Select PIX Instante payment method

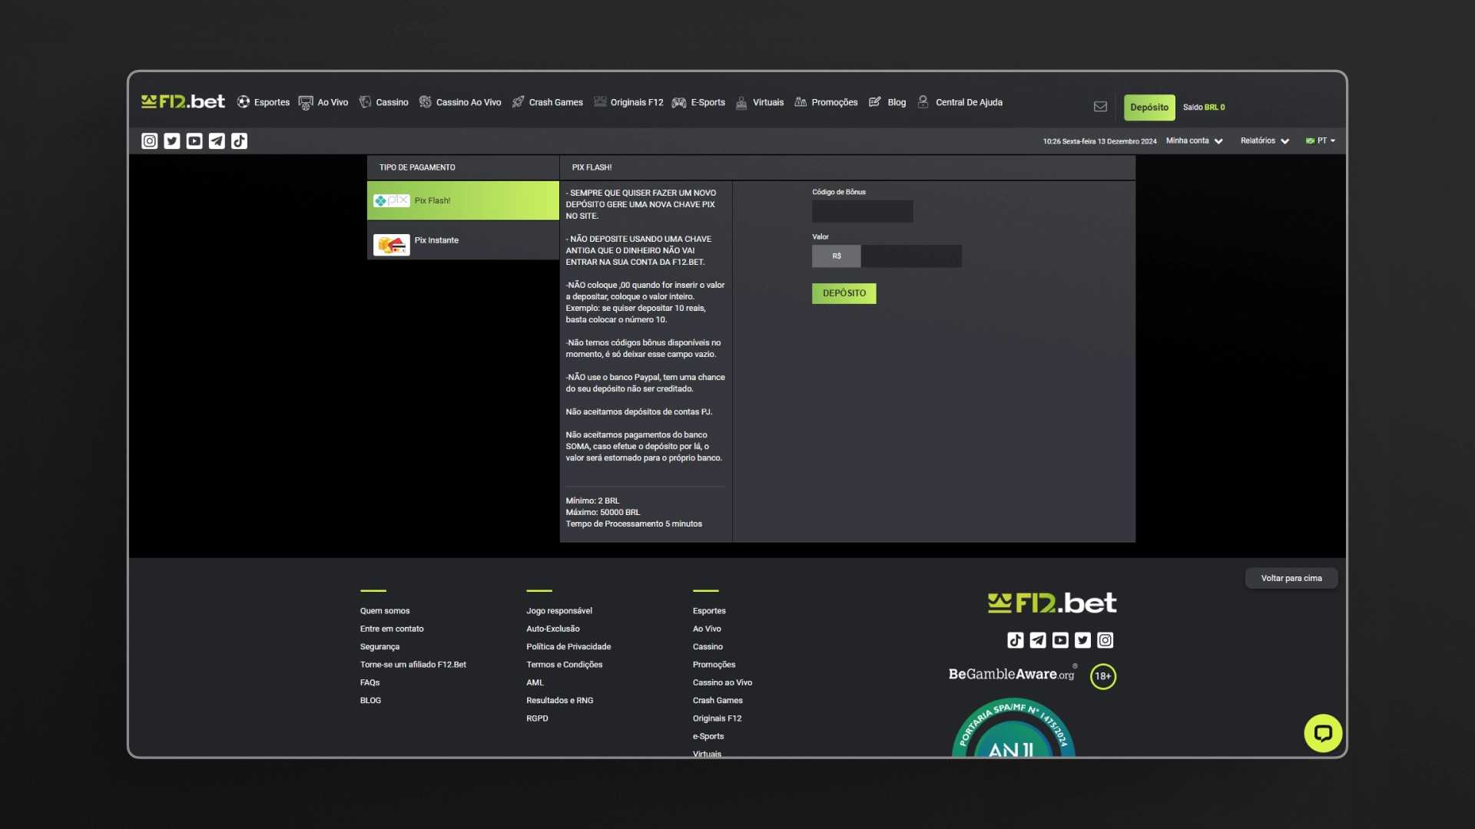point(462,240)
